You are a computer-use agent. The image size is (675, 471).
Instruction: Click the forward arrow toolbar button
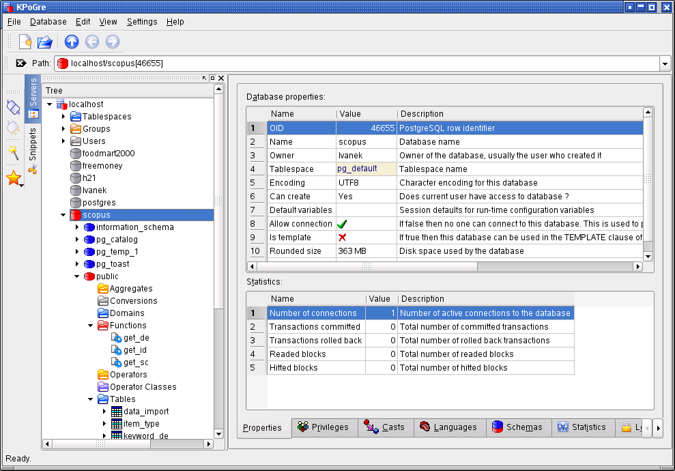(113, 42)
